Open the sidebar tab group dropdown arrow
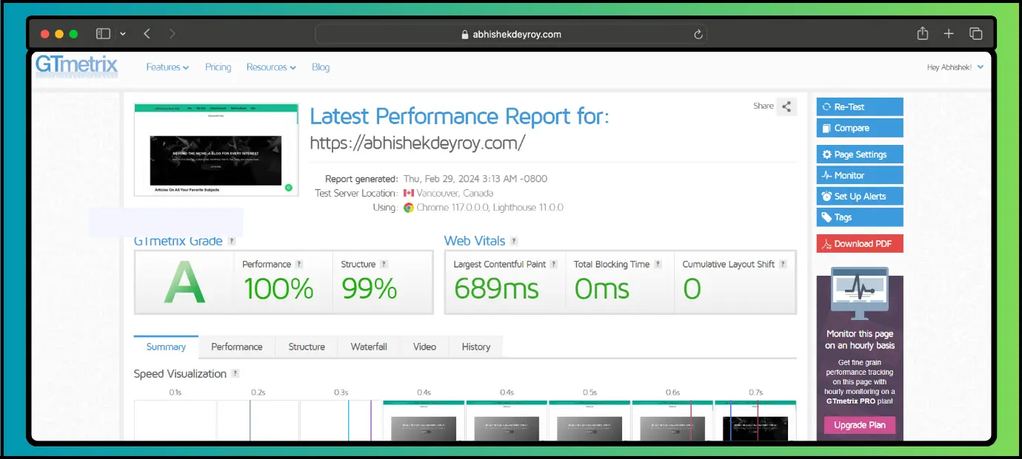 point(123,34)
